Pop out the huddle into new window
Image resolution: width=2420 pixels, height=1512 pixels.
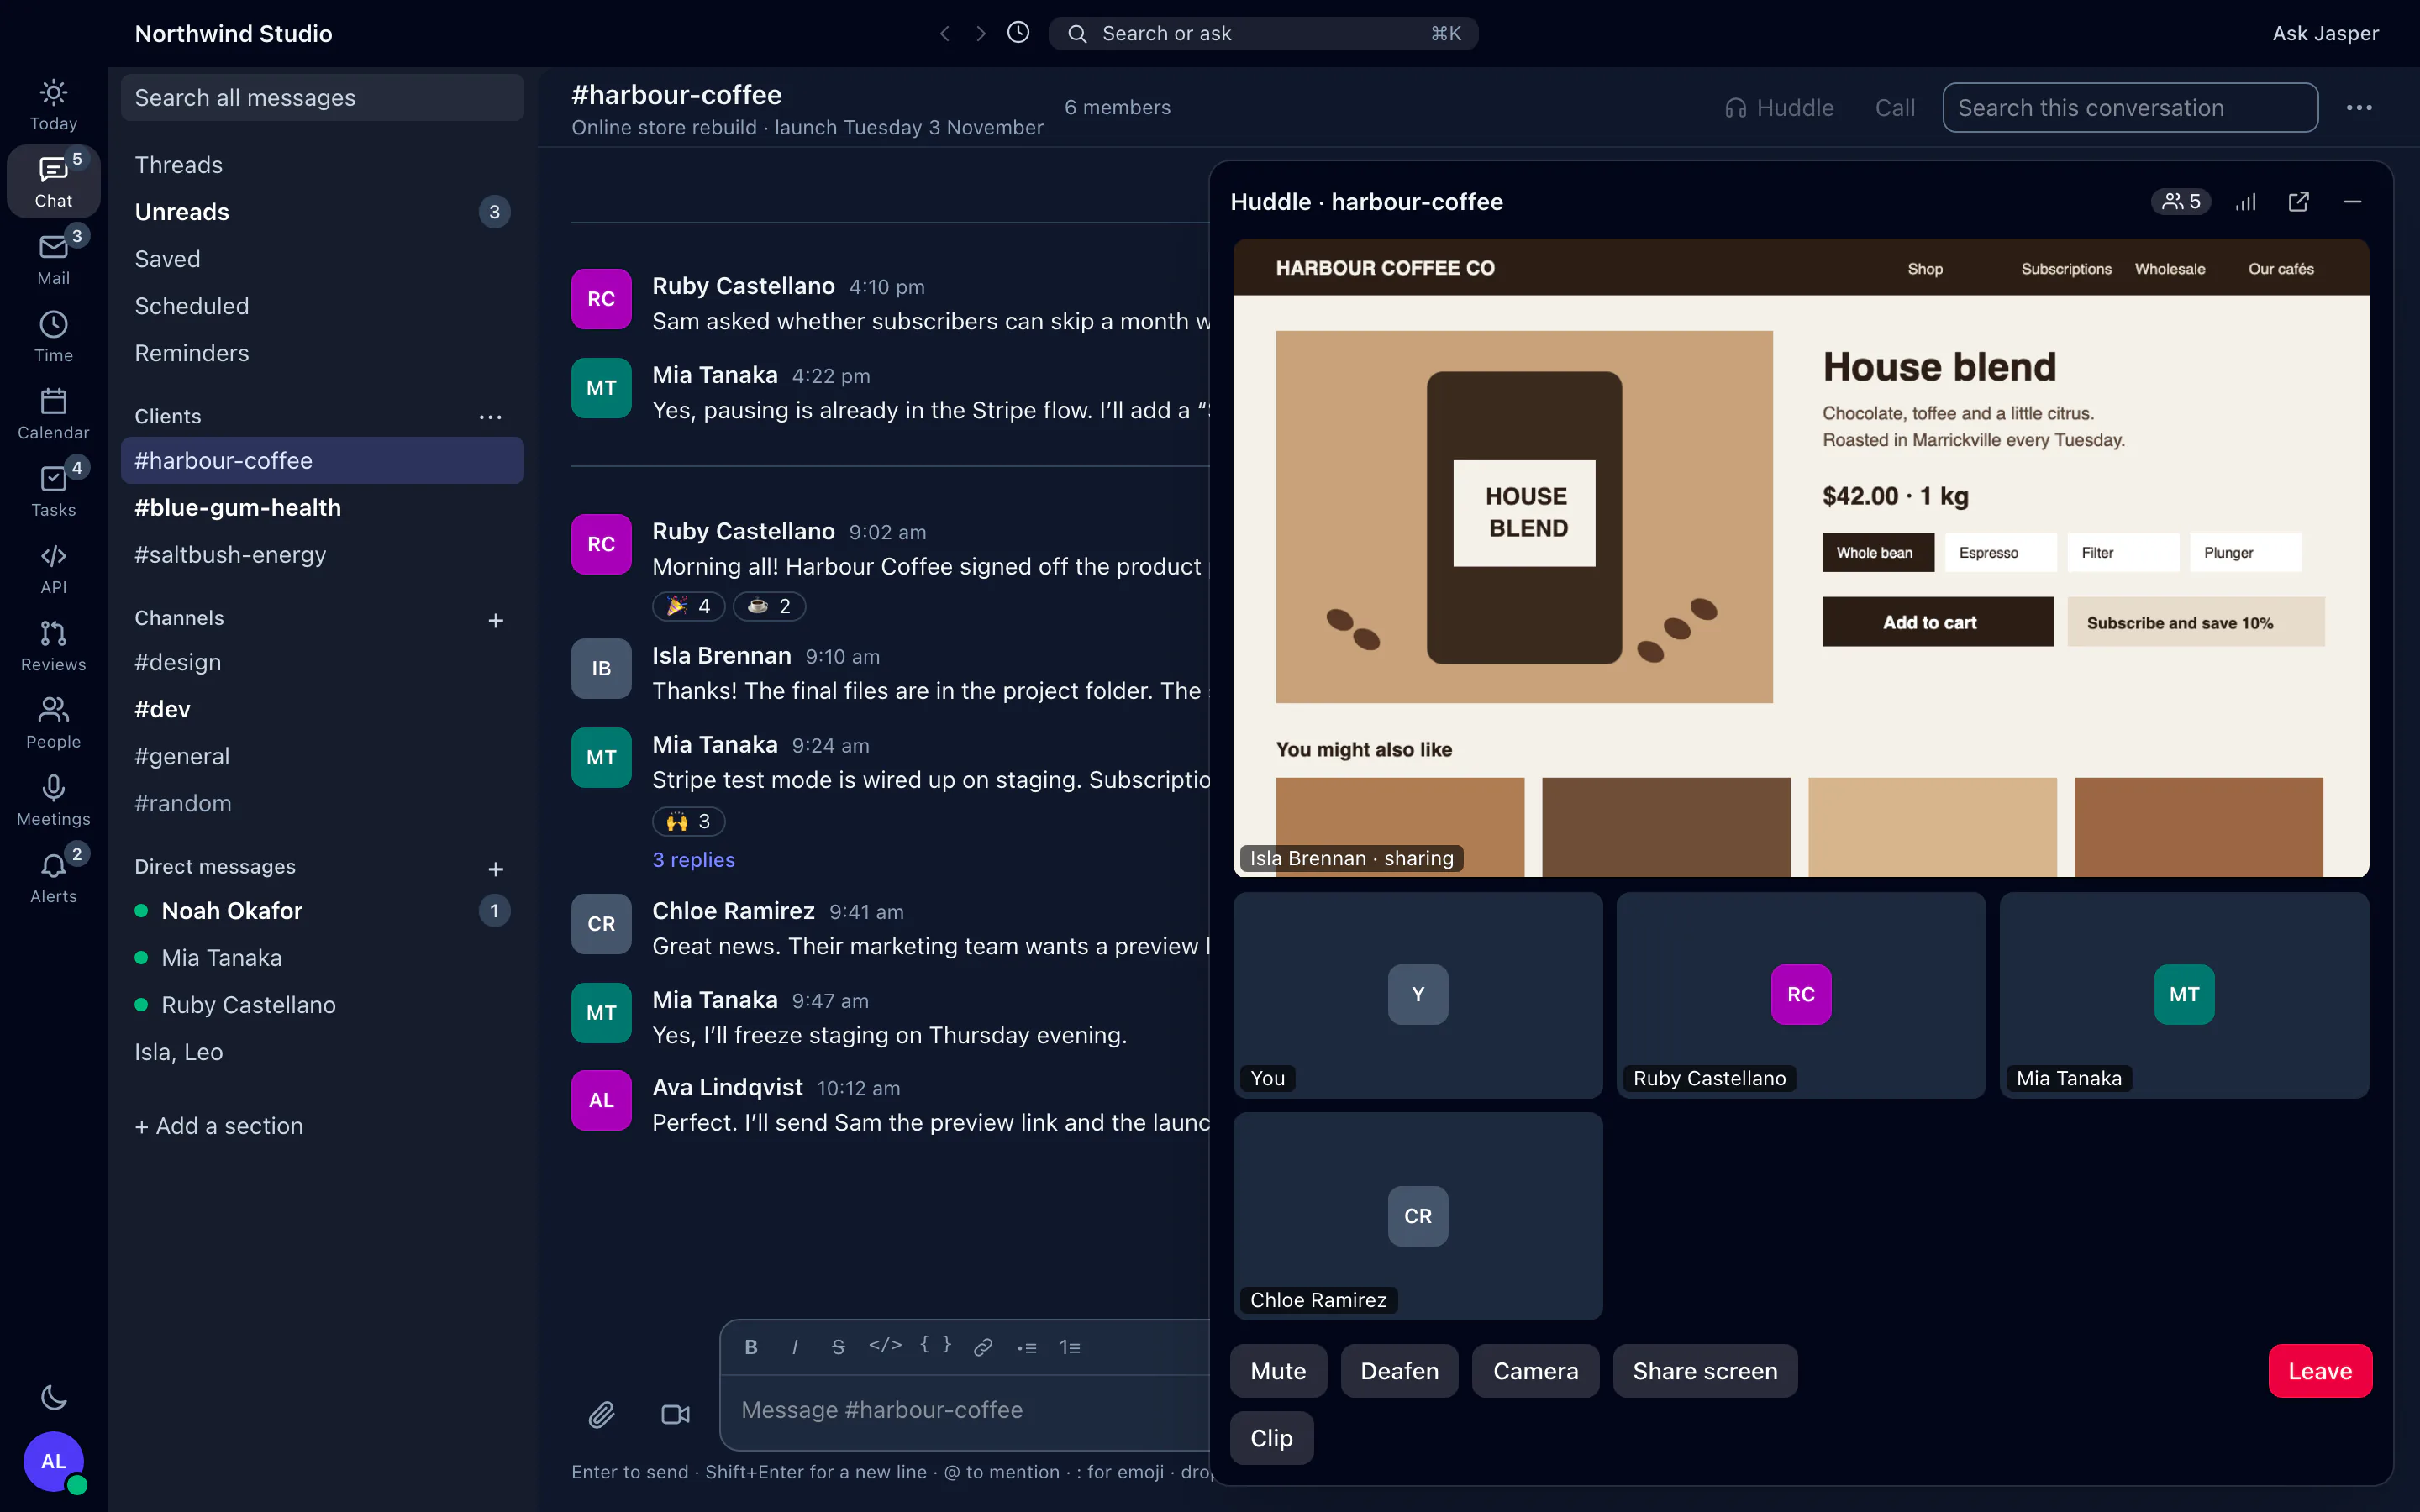coord(2299,202)
